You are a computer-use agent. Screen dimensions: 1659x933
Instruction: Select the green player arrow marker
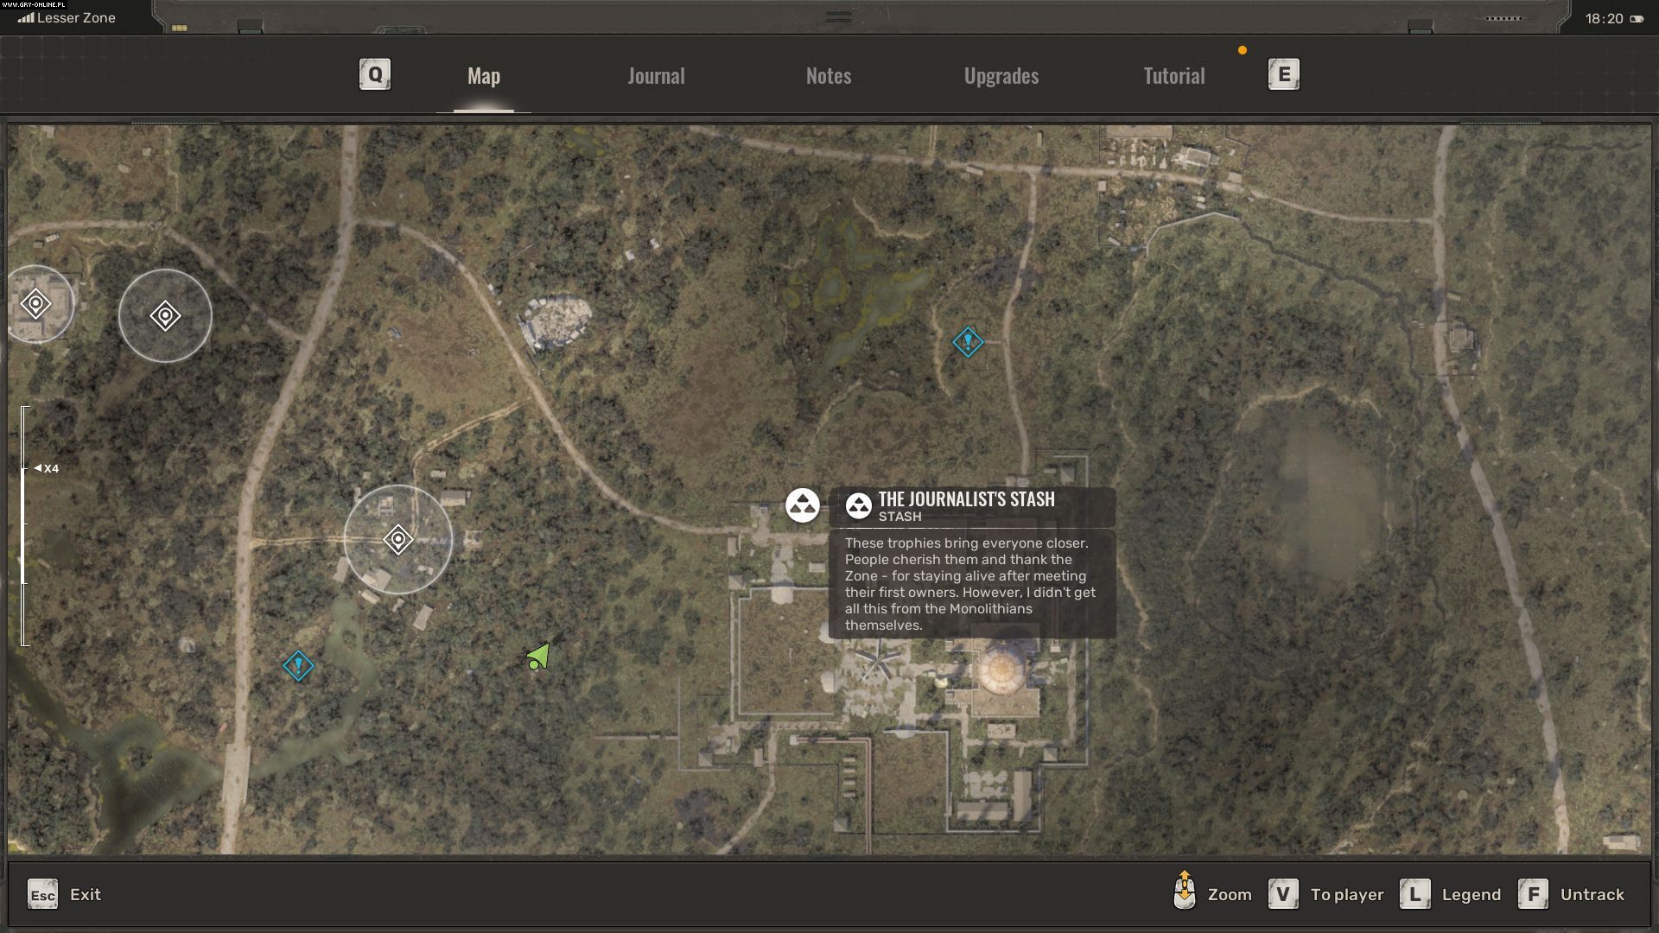click(x=538, y=658)
